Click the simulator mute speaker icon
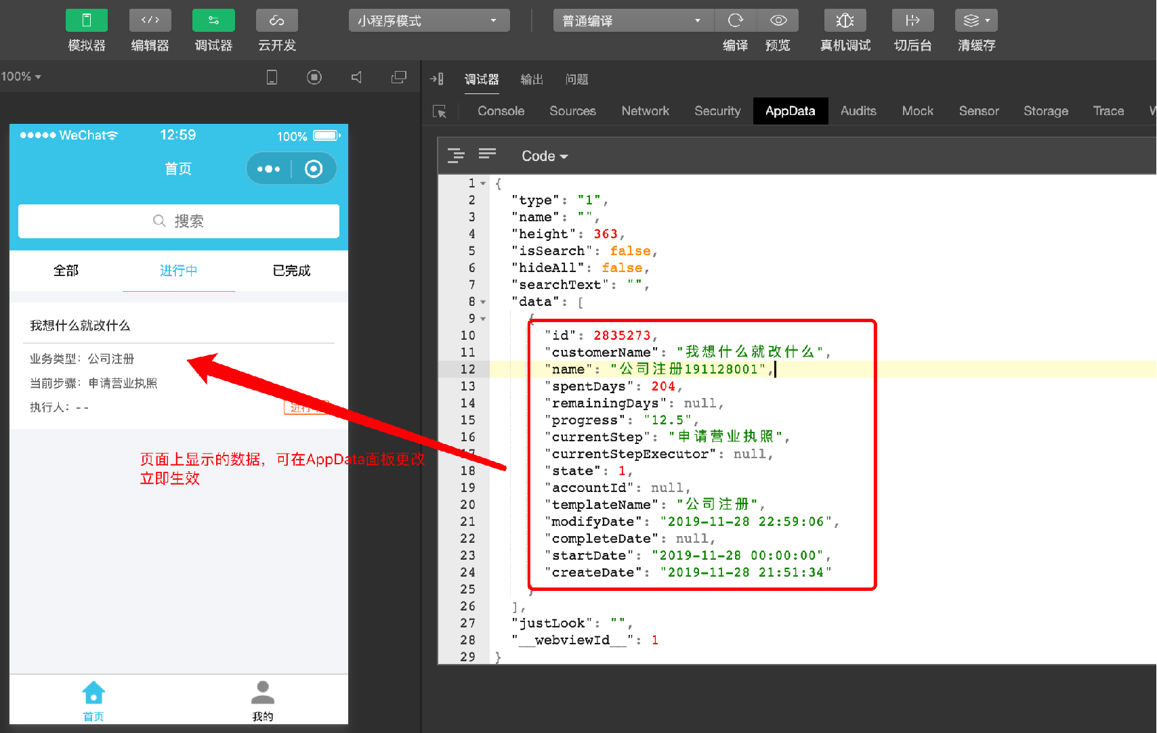This screenshot has height=733, width=1157. pyautogui.click(x=357, y=77)
